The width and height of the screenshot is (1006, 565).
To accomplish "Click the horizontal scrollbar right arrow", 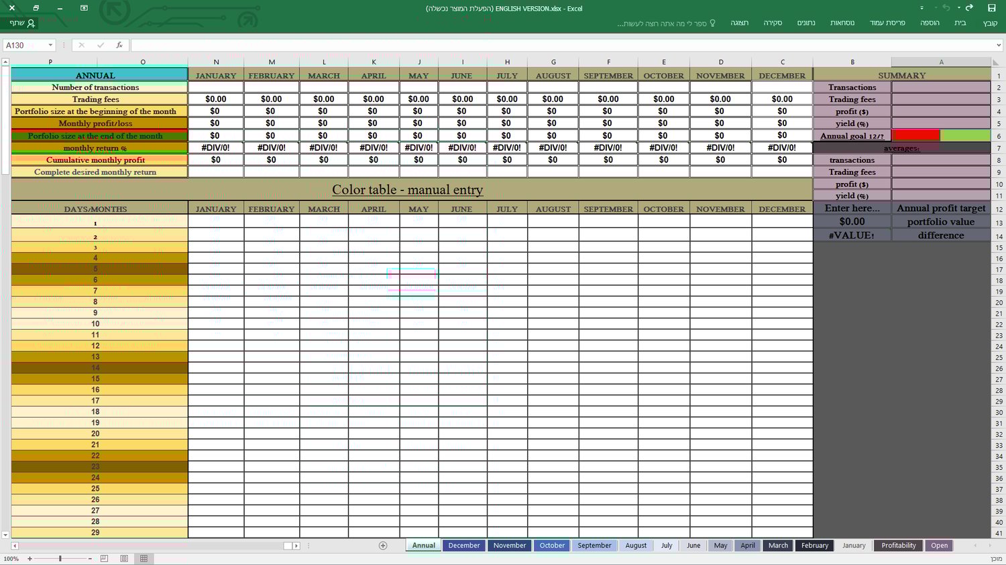I will (296, 546).
